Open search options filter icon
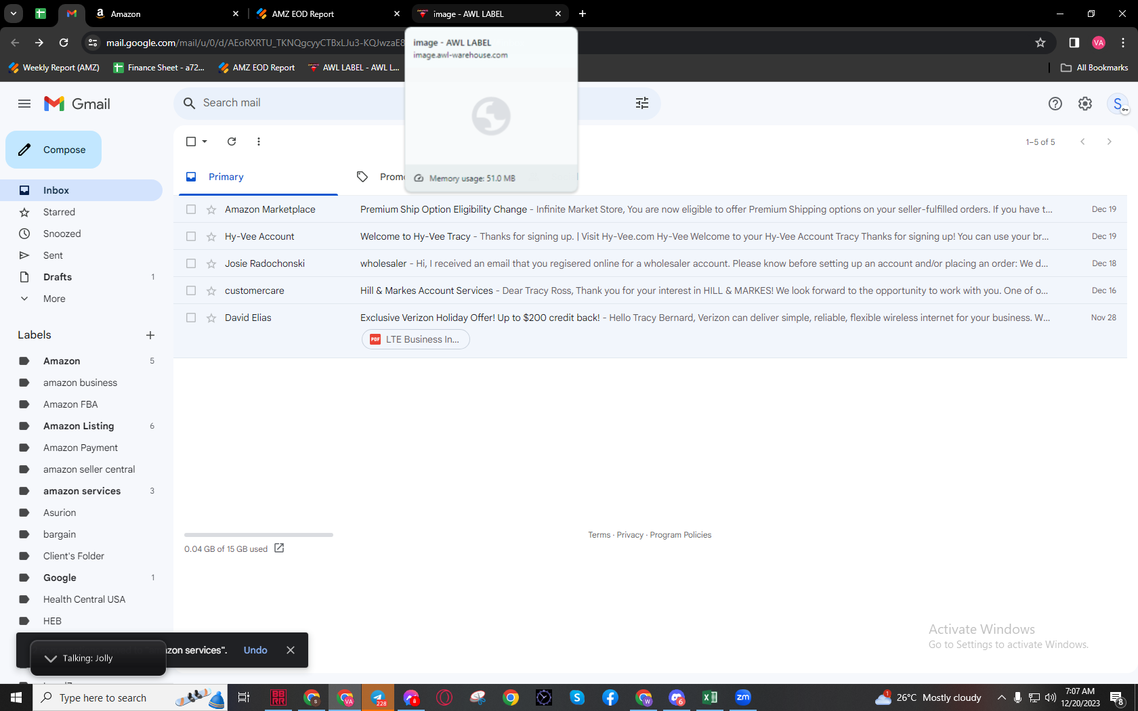This screenshot has height=711, width=1138. tap(642, 103)
